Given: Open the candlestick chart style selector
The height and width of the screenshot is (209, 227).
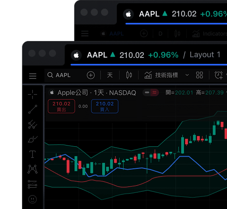Looking at the screenshot, I should 129,75.
